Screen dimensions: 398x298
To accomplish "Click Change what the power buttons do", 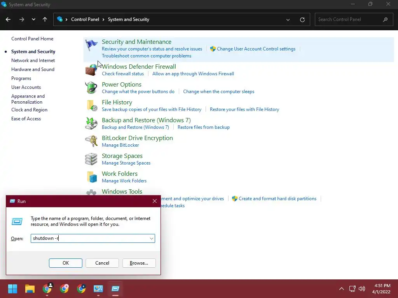I will pos(138,92).
